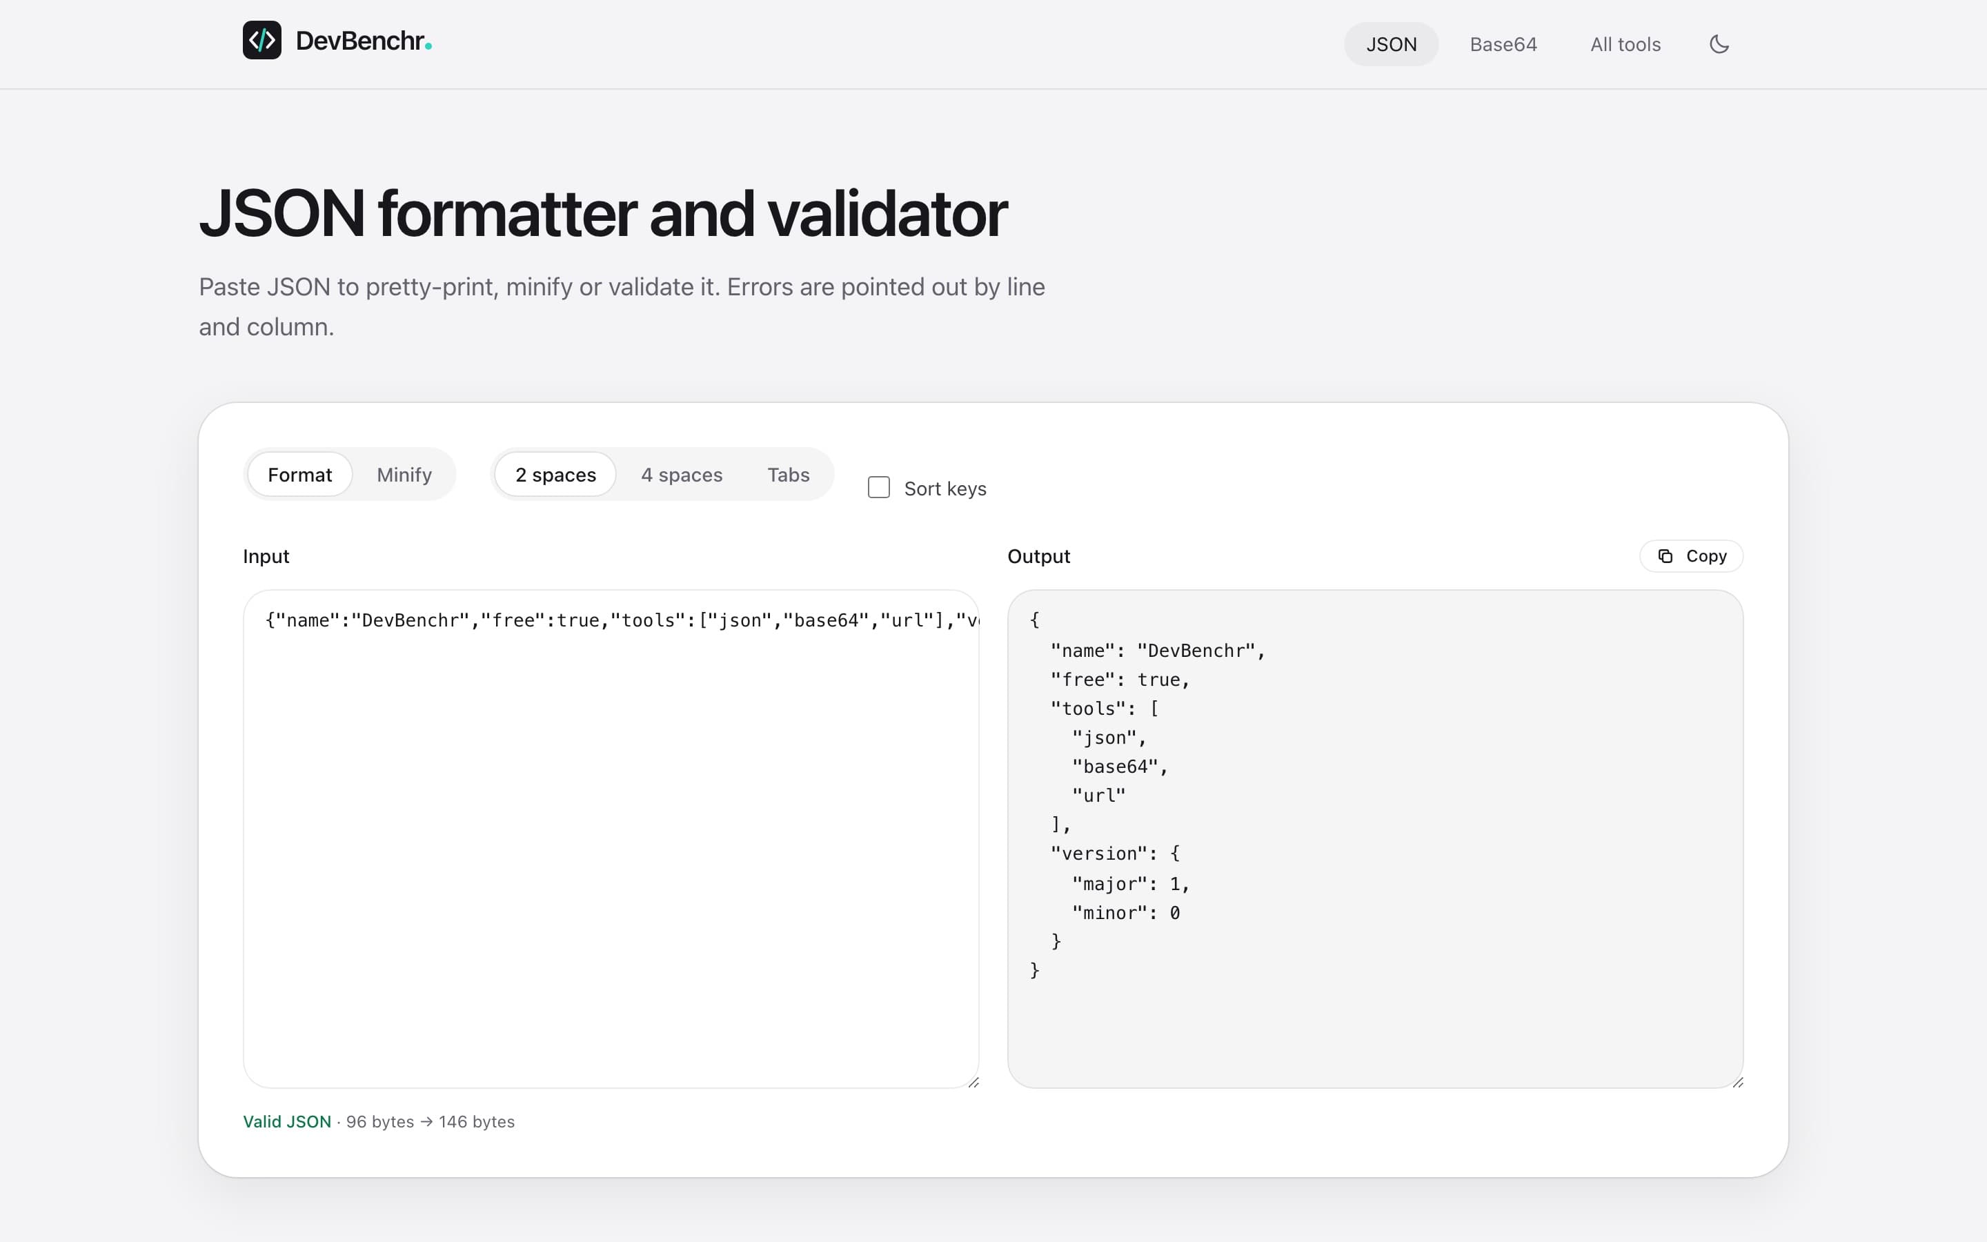Click the DevBenchr code logo icon
1987x1242 pixels.
pyautogui.click(x=262, y=40)
